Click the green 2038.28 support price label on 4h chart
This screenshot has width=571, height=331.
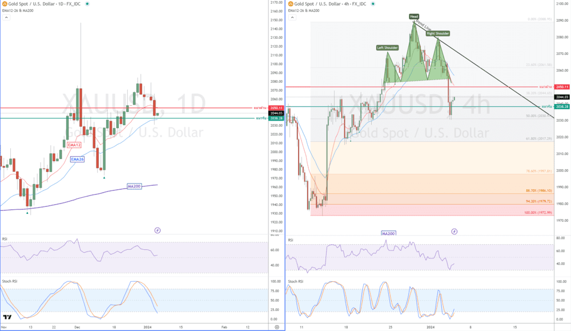[562, 106]
